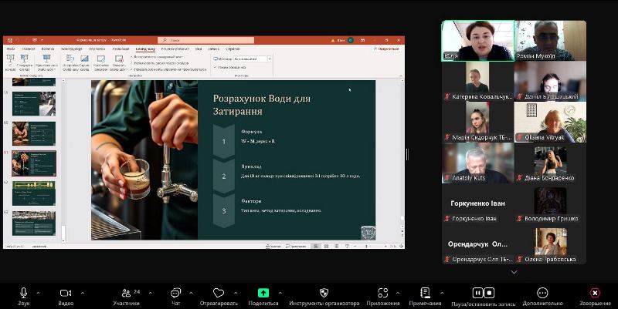Click the green Поделиться share screen button
The width and height of the screenshot is (618, 309).
tap(263, 293)
